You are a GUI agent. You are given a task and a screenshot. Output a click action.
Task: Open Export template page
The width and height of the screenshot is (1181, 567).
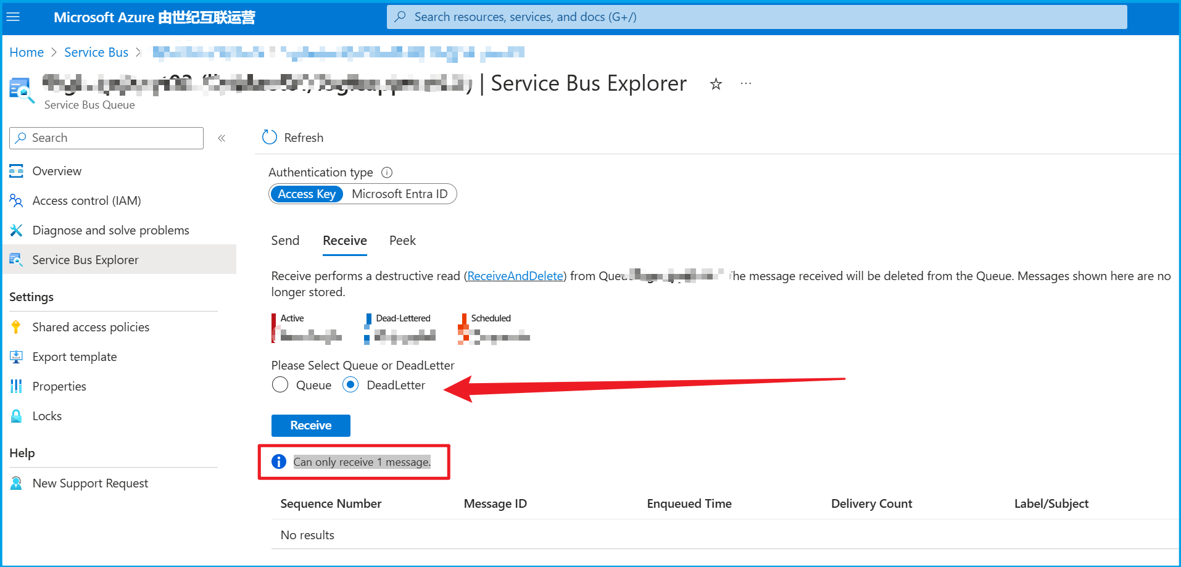pos(74,357)
